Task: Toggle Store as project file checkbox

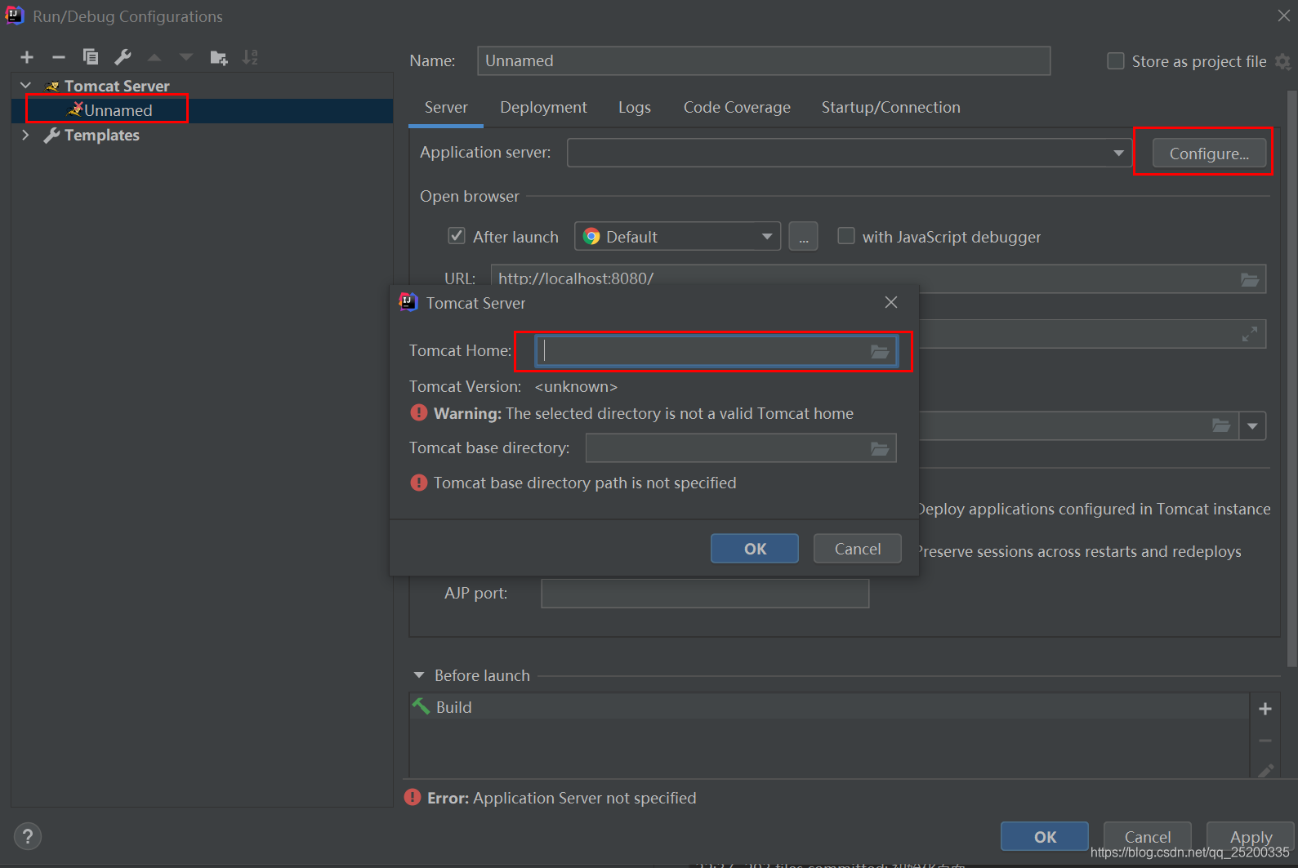Action: click(1115, 61)
